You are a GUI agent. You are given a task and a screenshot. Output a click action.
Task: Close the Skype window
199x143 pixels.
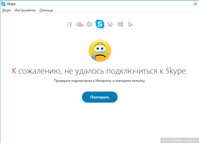point(195,4)
